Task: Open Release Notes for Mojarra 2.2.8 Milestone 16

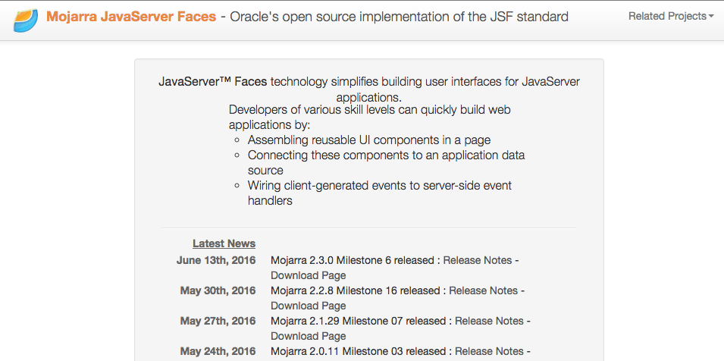Action: (483, 290)
